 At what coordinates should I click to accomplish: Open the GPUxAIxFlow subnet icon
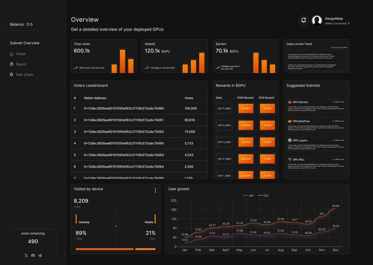(290, 121)
